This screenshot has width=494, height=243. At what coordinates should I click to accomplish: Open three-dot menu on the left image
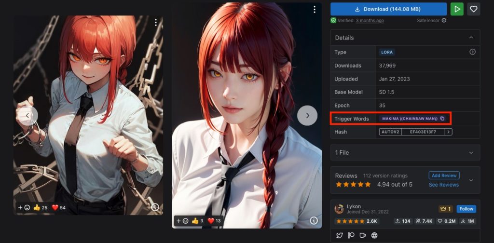coord(156,23)
